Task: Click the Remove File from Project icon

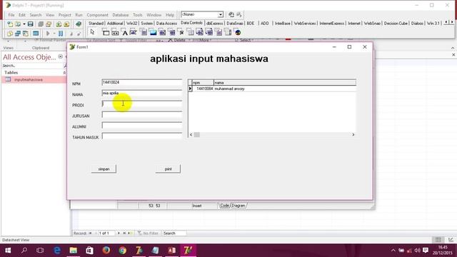Action: coord(66,24)
